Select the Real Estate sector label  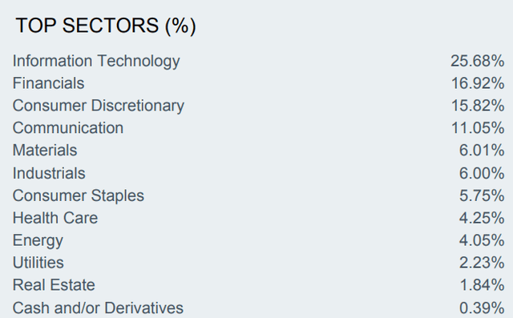point(54,285)
